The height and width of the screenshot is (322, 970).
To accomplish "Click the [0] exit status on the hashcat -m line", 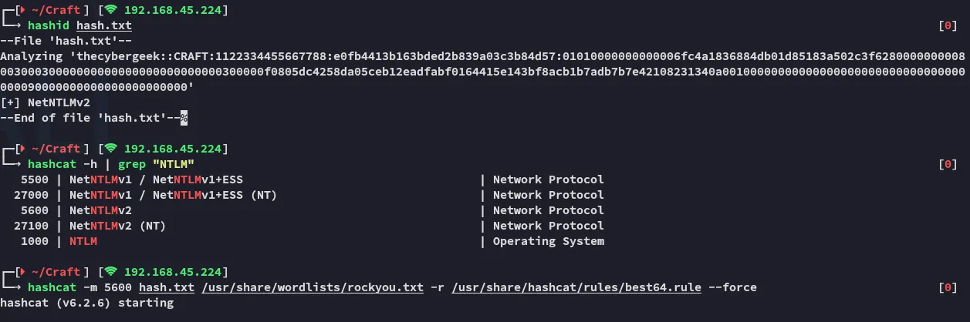I will [x=948, y=287].
